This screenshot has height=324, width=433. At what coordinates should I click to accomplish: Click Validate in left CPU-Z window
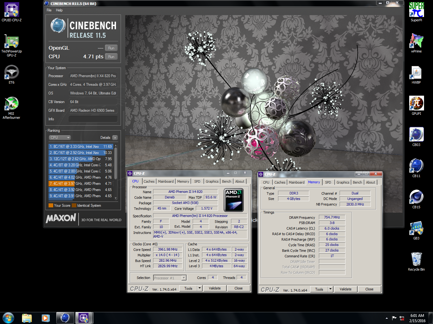[x=215, y=288]
